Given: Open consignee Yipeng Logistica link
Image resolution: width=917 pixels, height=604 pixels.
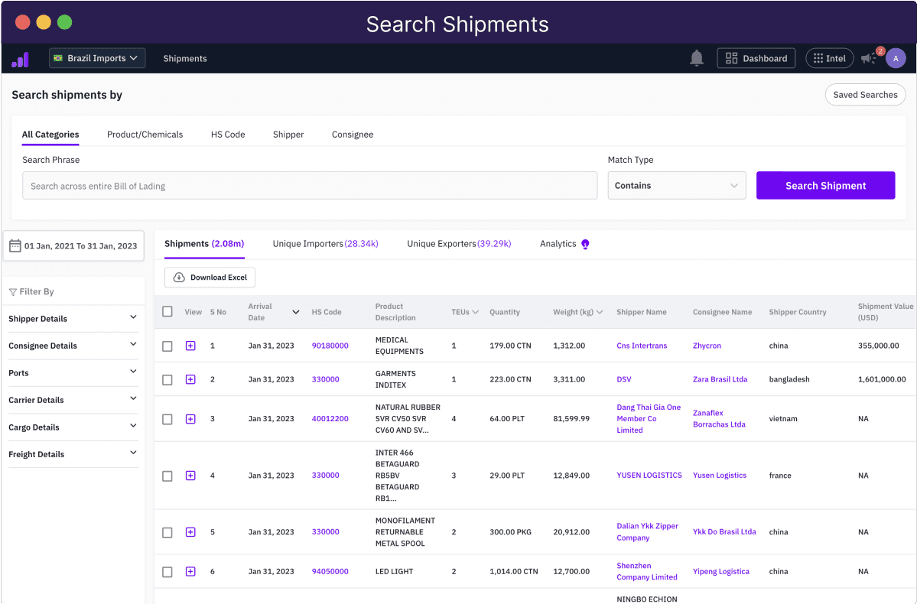Looking at the screenshot, I should [x=721, y=571].
